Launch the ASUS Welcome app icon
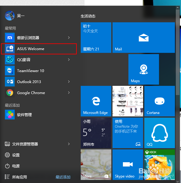 10,49
